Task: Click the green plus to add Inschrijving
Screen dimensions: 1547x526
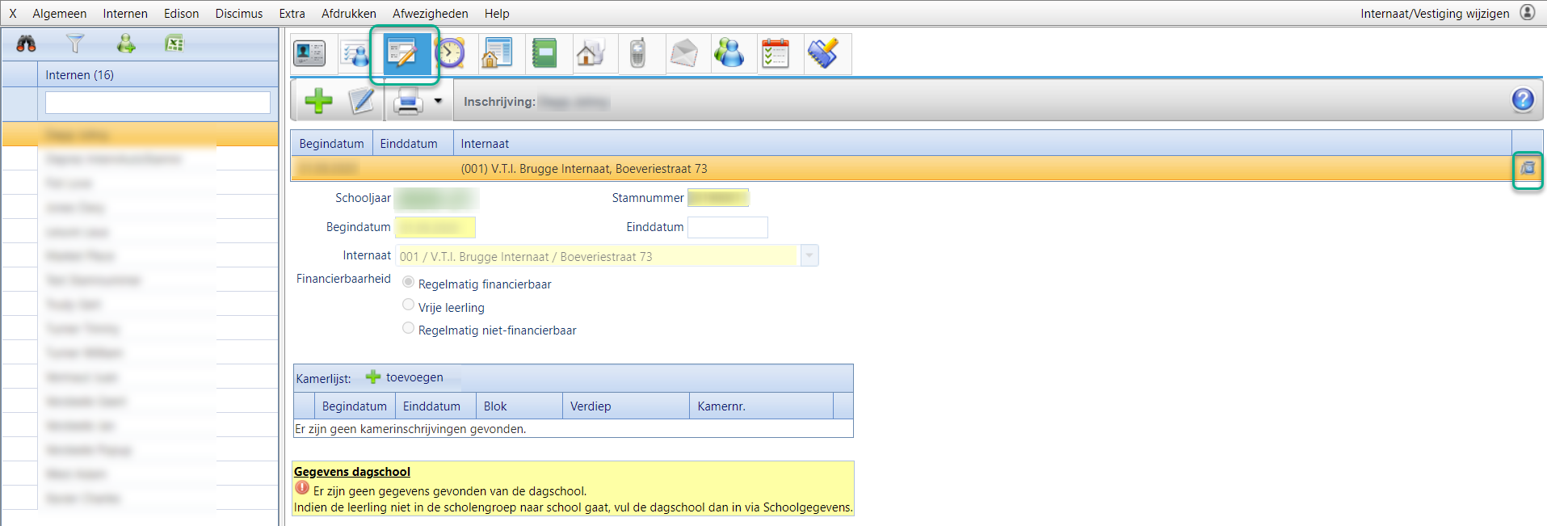Action: pos(318,101)
